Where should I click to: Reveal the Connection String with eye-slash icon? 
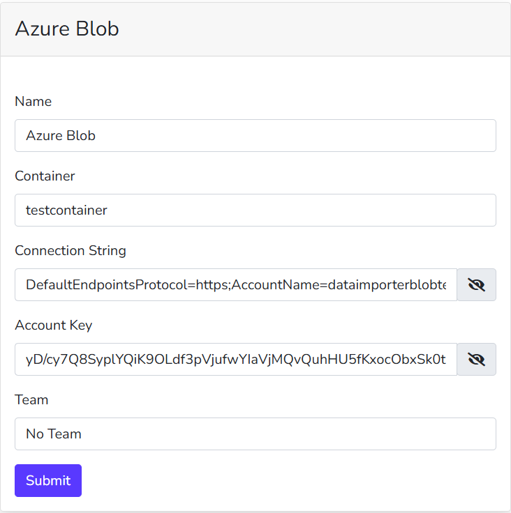coord(476,284)
